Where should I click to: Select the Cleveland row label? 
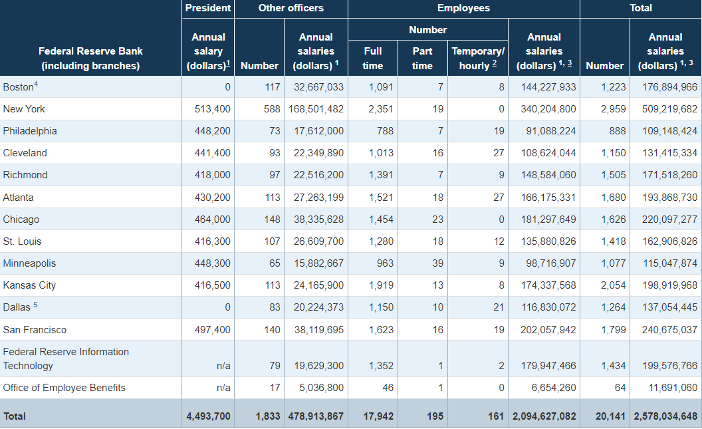(x=25, y=153)
